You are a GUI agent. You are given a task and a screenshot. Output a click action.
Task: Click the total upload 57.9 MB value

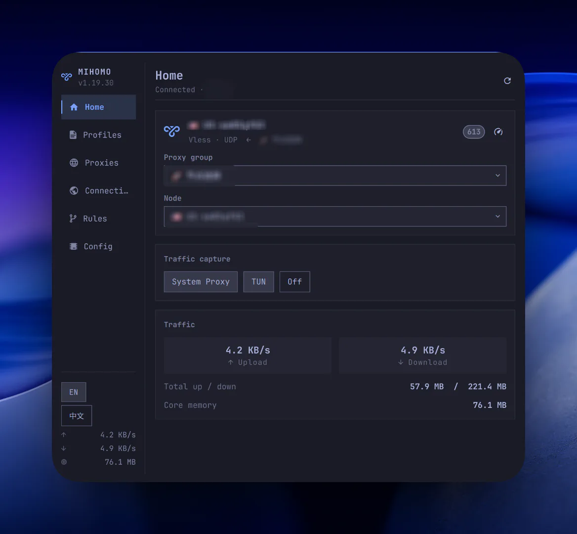click(x=427, y=387)
